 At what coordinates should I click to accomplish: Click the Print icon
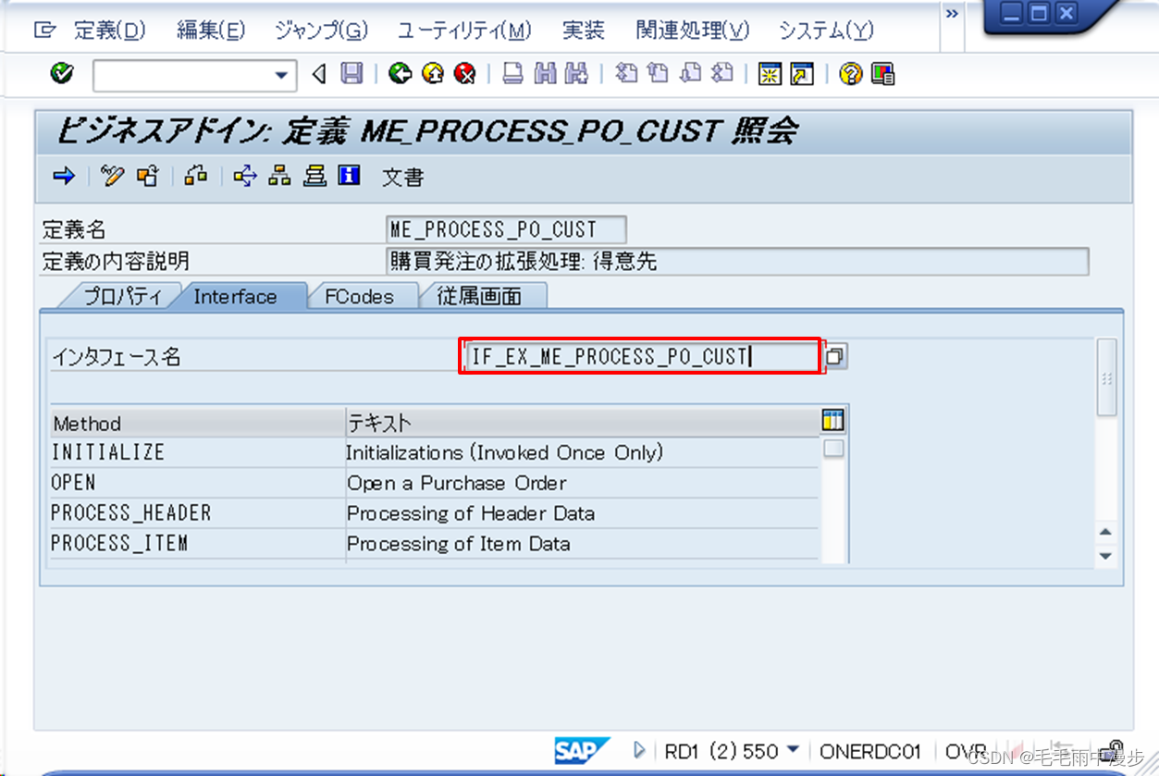tap(512, 74)
